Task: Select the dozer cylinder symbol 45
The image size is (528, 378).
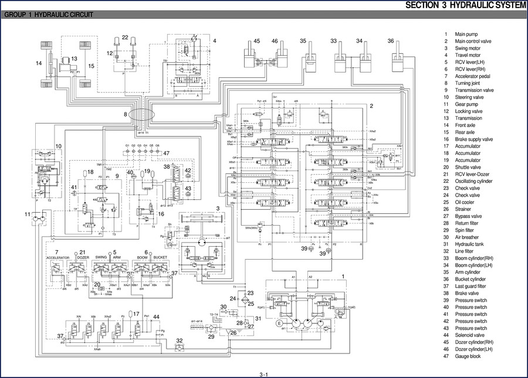Action: pos(249,55)
